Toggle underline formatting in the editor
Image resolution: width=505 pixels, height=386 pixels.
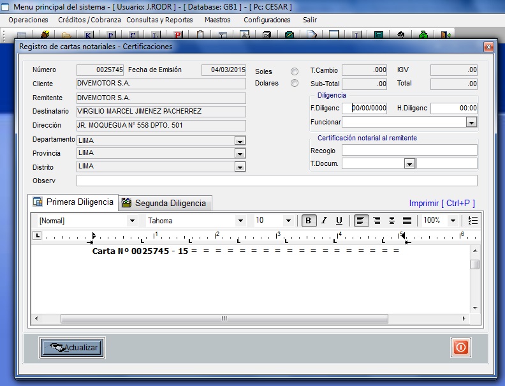tap(339, 221)
